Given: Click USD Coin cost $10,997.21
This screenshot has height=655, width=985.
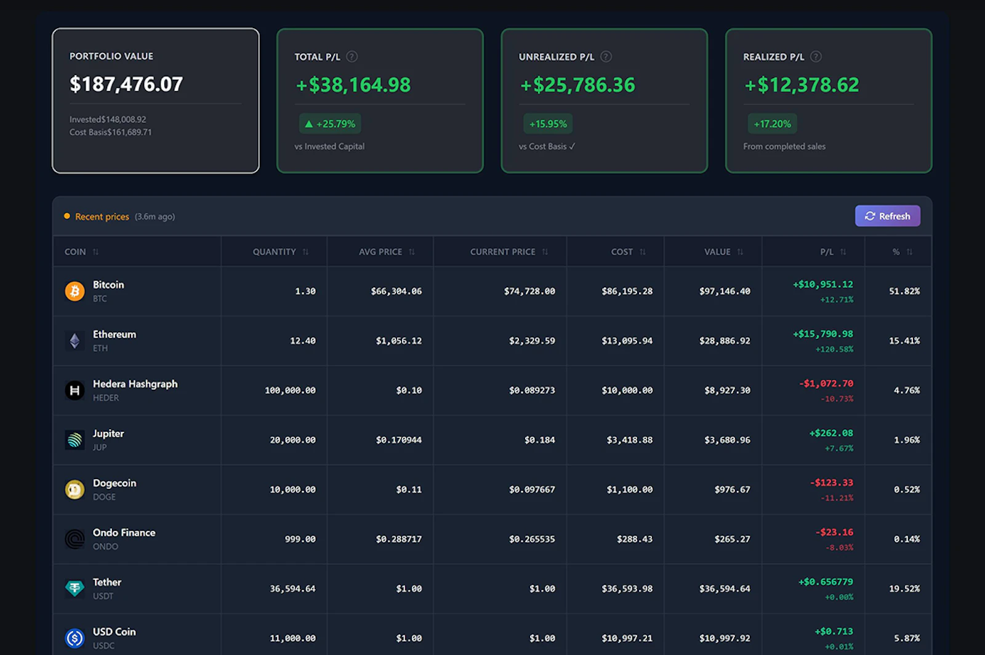Looking at the screenshot, I should tap(627, 639).
